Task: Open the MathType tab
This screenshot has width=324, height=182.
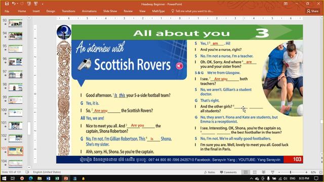Action: pyautogui.click(x=158, y=11)
